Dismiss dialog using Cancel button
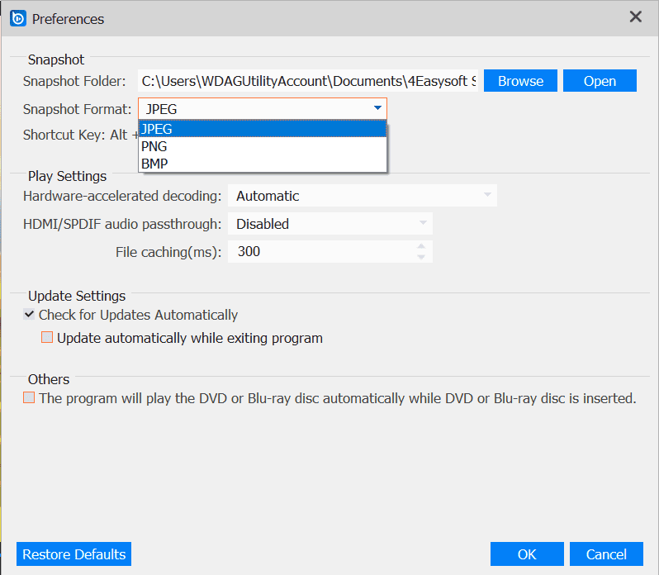Viewport: 659px width, 575px height. [x=607, y=554]
